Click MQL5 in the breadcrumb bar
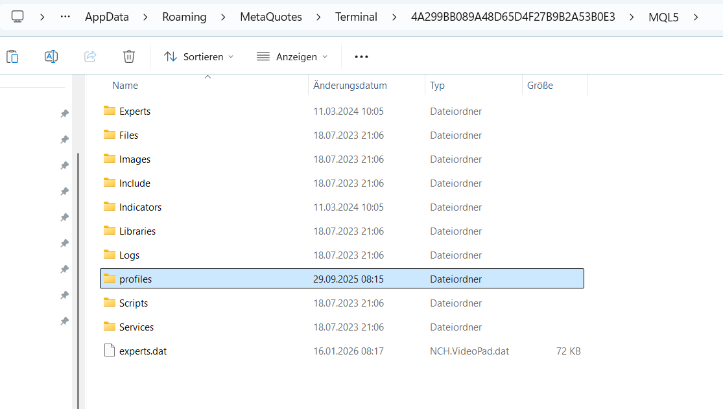The image size is (723, 409). 663,17
